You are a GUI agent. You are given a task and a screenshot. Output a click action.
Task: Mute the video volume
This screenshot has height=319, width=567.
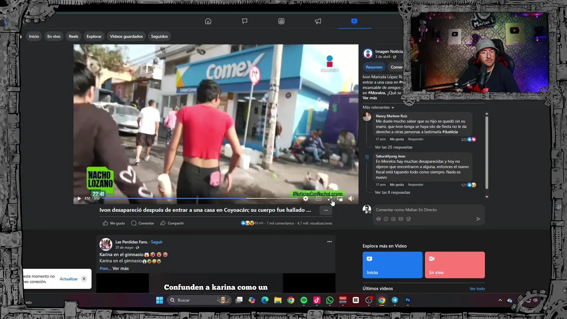point(351,198)
